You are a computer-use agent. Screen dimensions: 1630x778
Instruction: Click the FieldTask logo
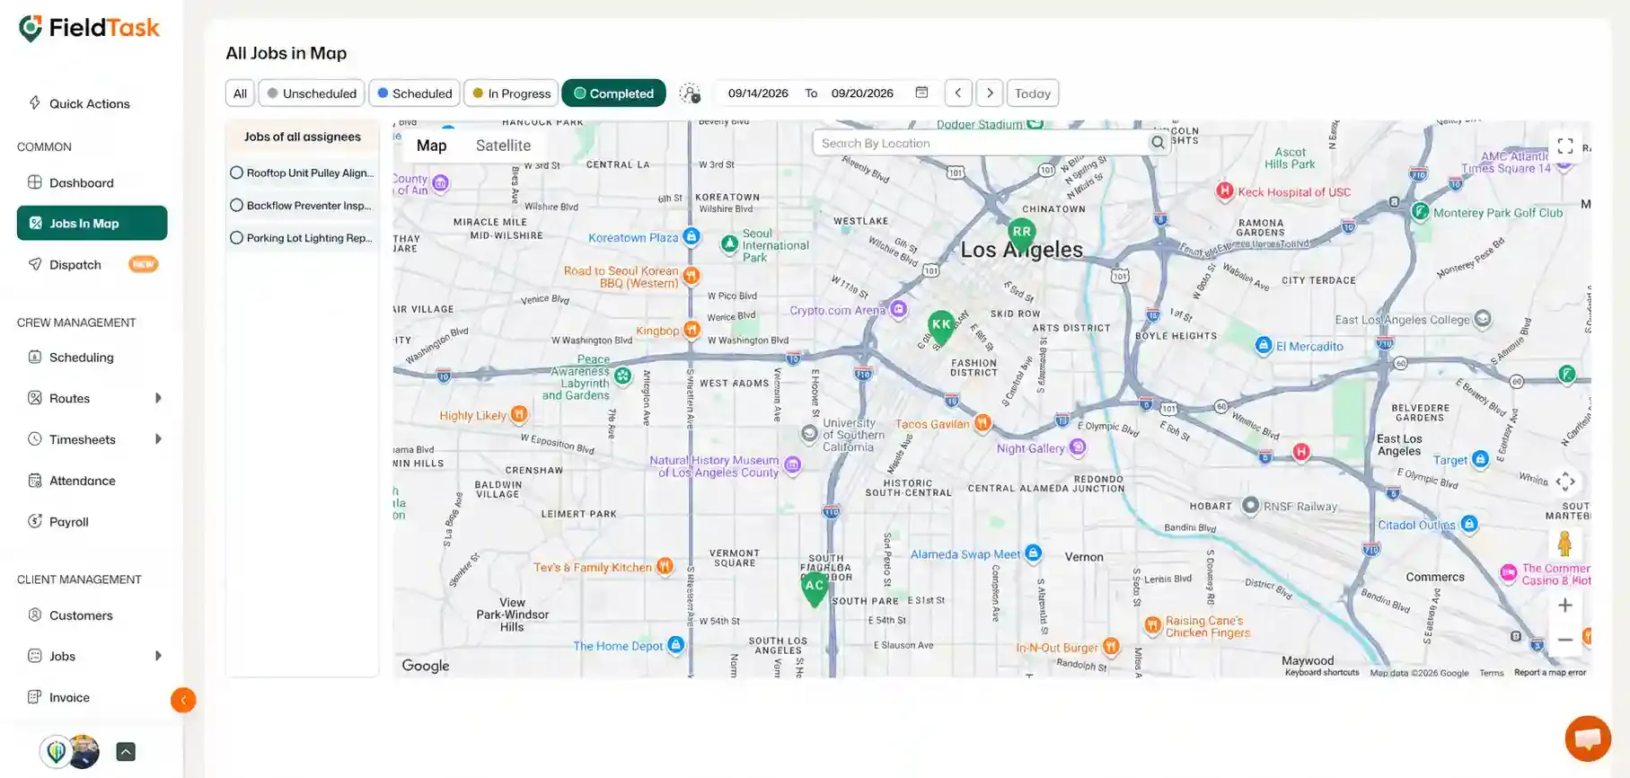[x=89, y=29]
